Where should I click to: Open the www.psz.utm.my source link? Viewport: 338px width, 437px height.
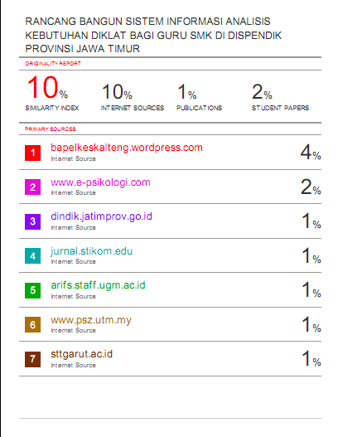(x=91, y=320)
